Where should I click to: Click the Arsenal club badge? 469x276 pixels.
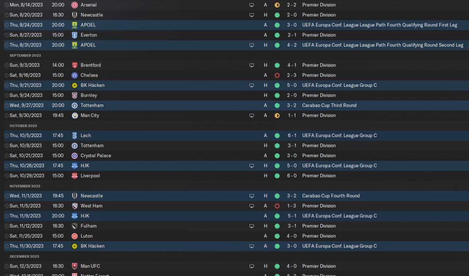coord(74,5)
